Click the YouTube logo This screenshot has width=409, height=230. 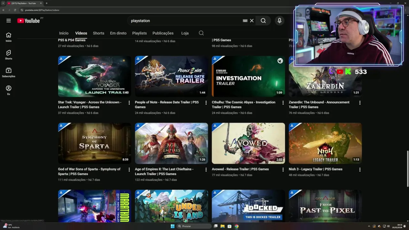coord(28,21)
